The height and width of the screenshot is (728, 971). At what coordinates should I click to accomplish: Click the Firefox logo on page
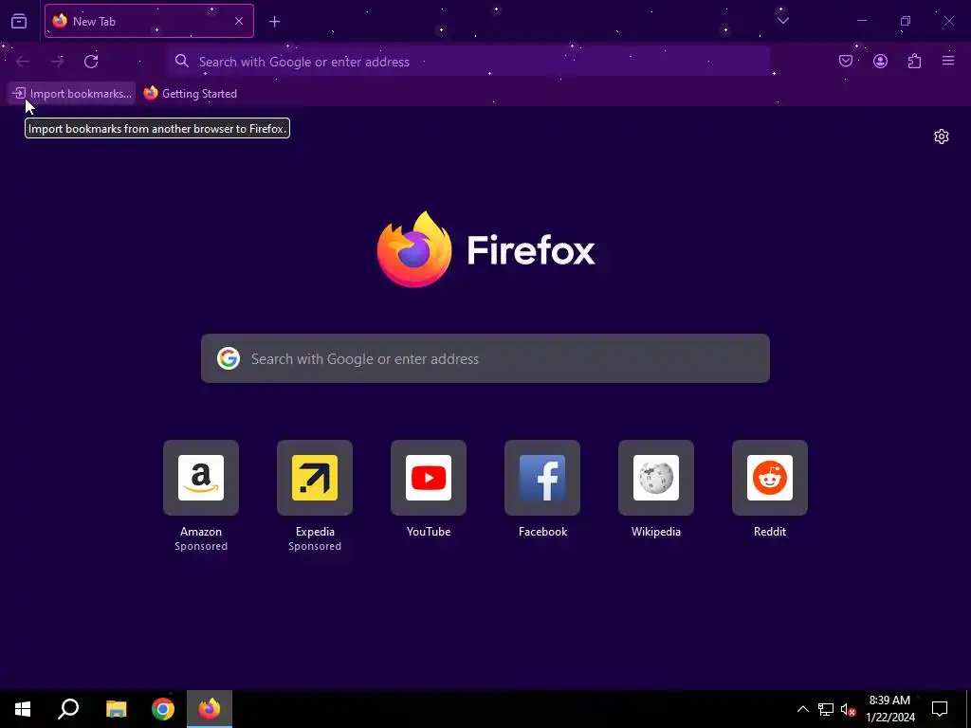[x=486, y=249]
